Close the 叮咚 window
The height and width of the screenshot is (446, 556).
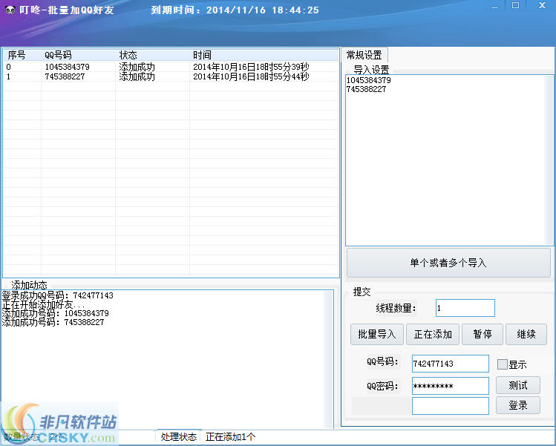(x=542, y=5)
